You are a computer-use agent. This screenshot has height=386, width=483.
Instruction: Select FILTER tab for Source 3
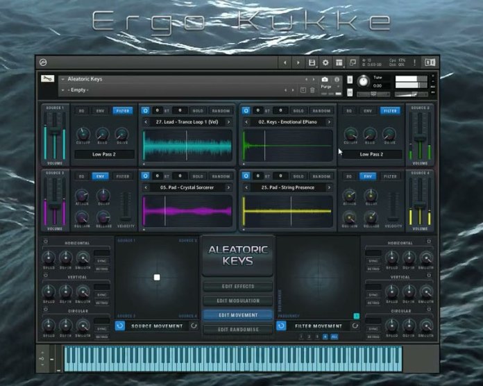pyautogui.click(x=123, y=176)
